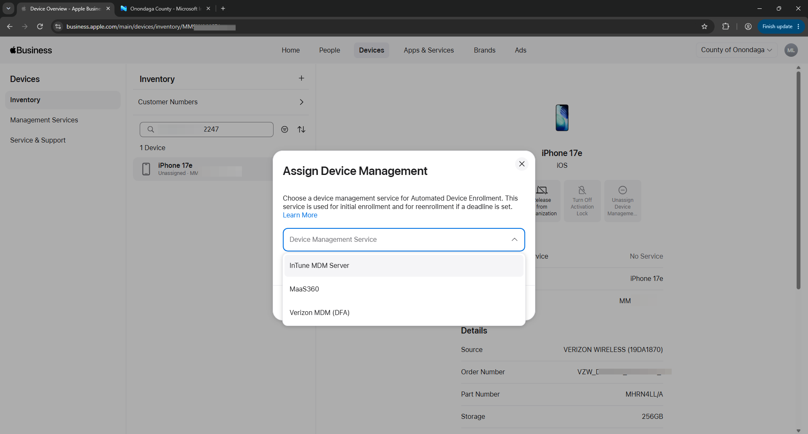Expand Customer Numbers chevron

[301, 102]
